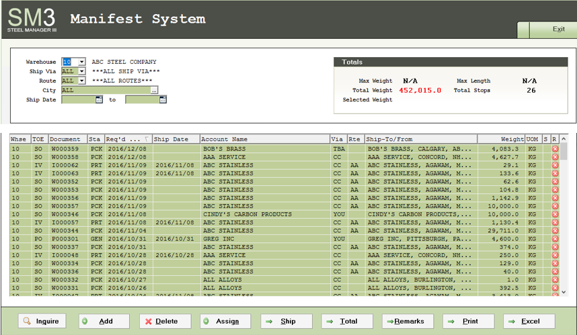Expand the Ship Via dropdown

[x=81, y=71]
